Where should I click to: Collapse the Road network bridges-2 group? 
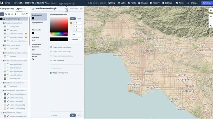pos(1,113)
